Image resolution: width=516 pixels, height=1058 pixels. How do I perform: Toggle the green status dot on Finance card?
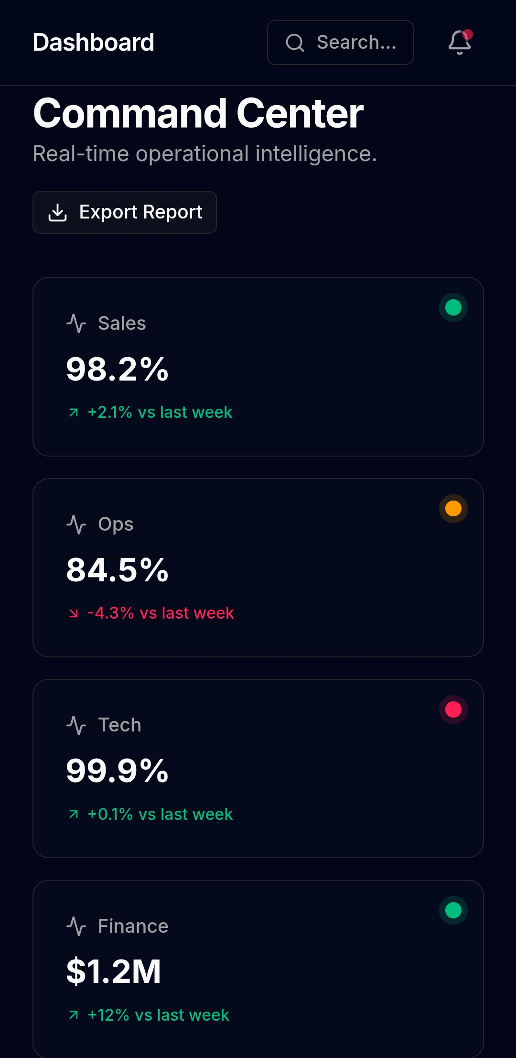[452, 910]
